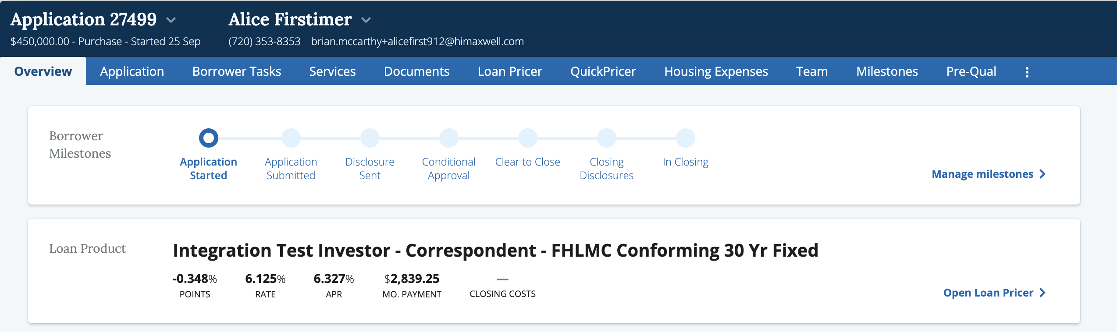Select the Closing Disclosures milestone circle
Screen dimensions: 1117x332
tap(607, 138)
